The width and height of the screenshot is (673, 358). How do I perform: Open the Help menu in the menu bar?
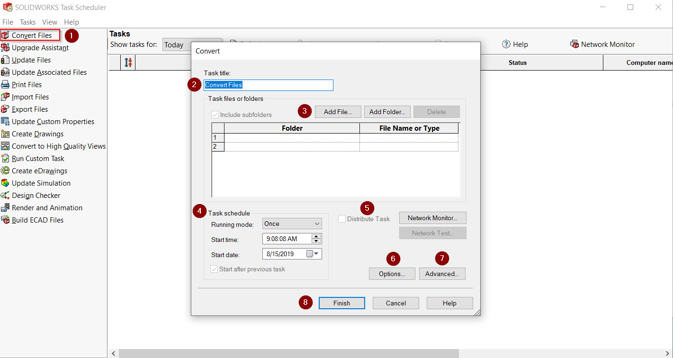72,22
